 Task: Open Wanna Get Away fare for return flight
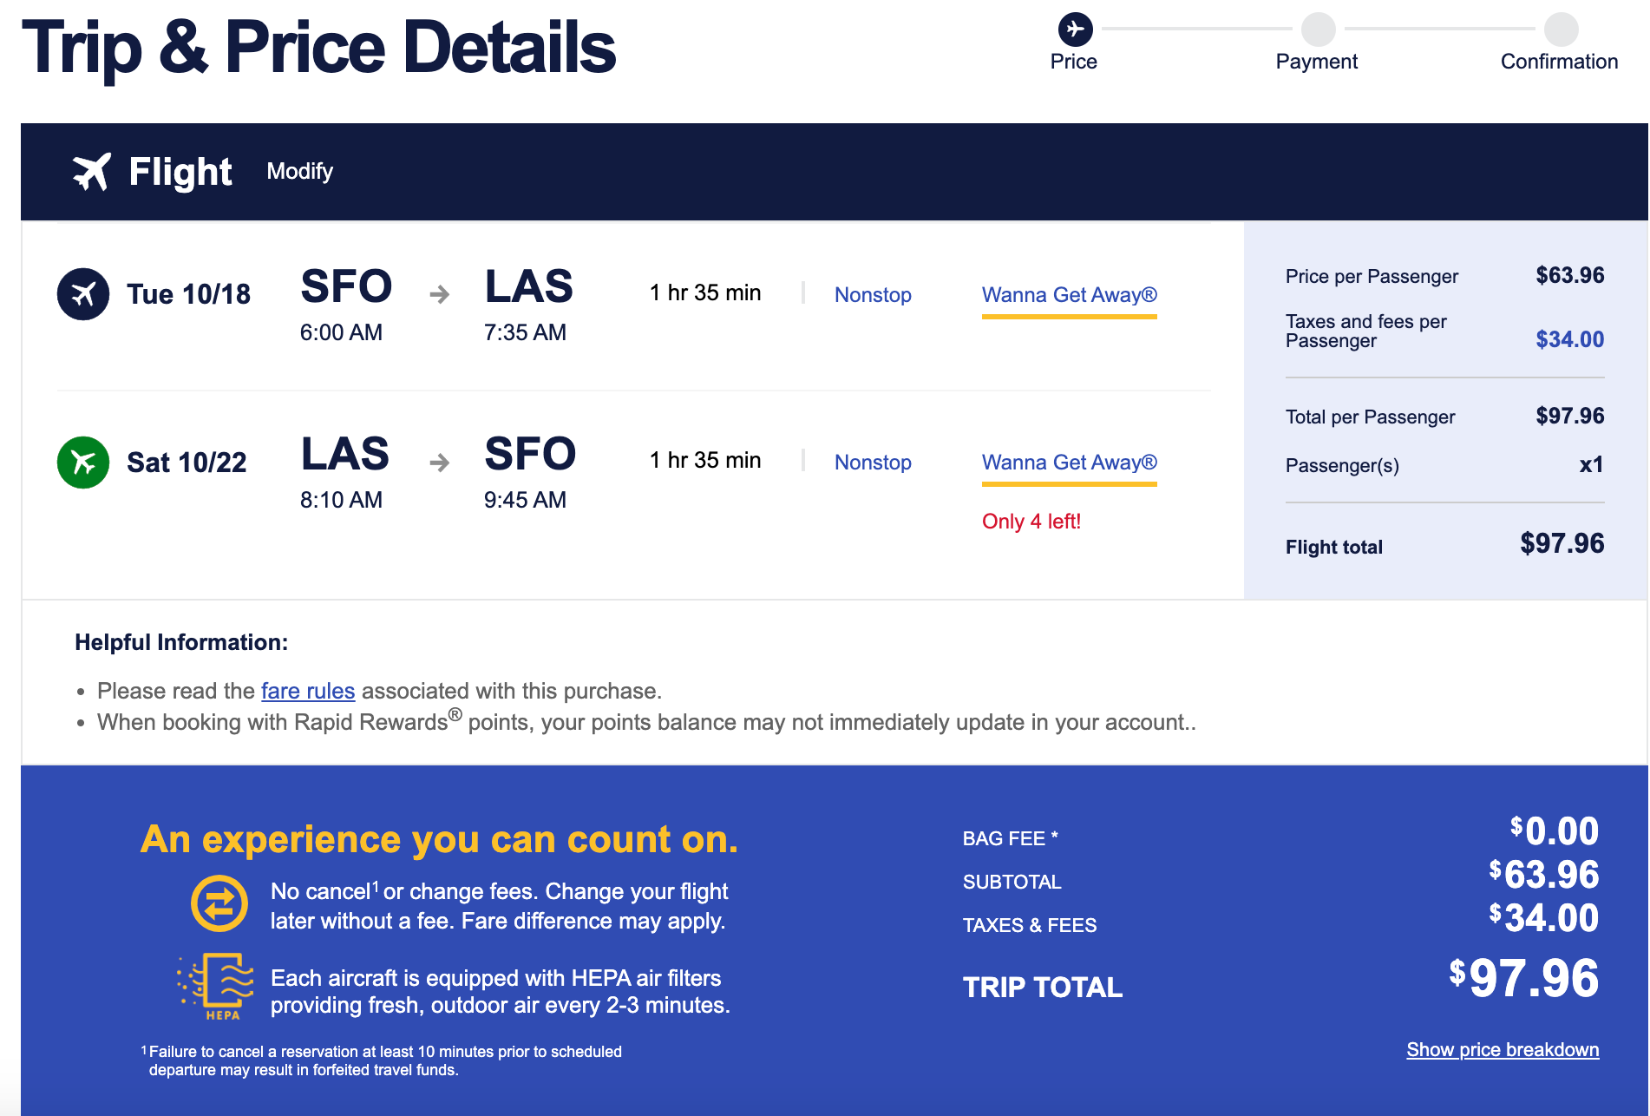[1069, 463]
